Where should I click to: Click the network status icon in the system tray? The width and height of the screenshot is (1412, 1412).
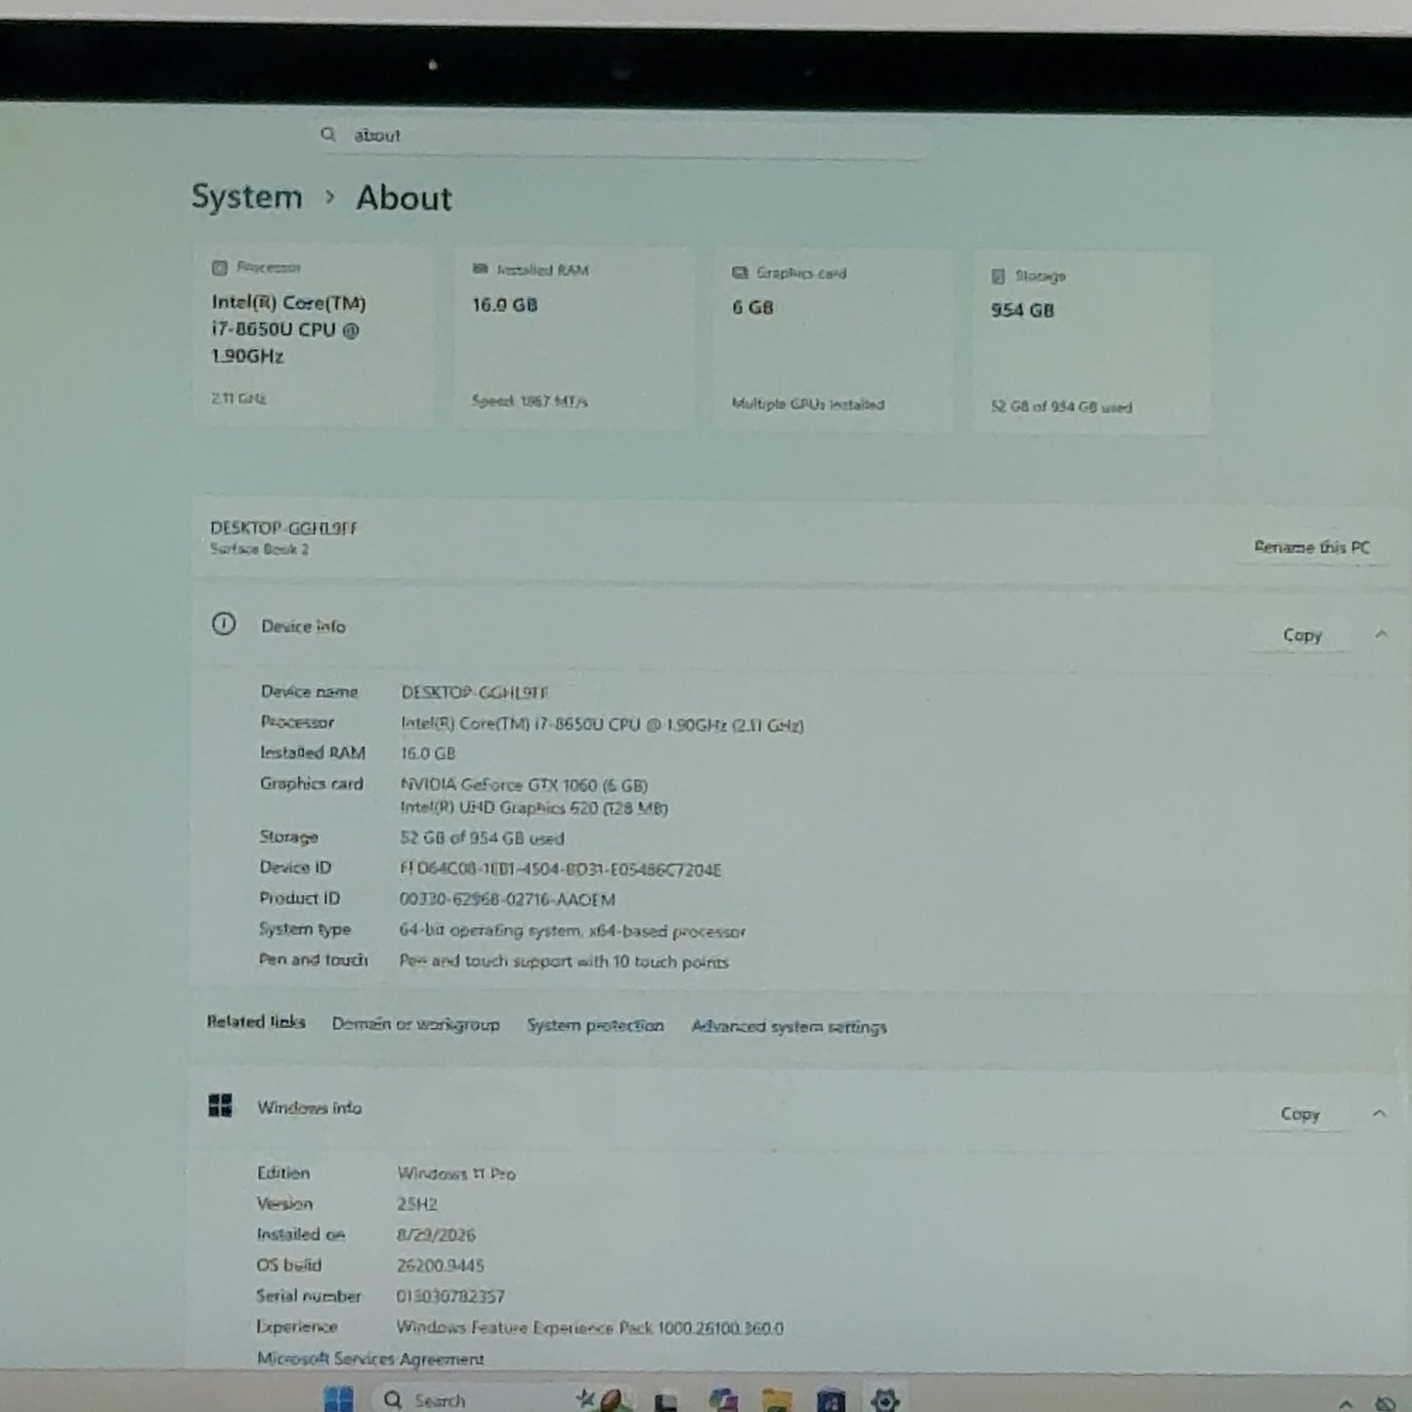(x=1386, y=1404)
